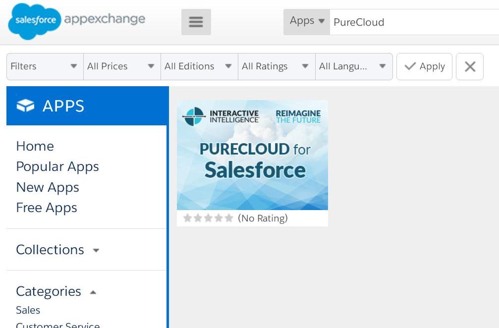Open the Filters dropdown
Image resolution: width=499 pixels, height=328 pixels.
coord(45,66)
